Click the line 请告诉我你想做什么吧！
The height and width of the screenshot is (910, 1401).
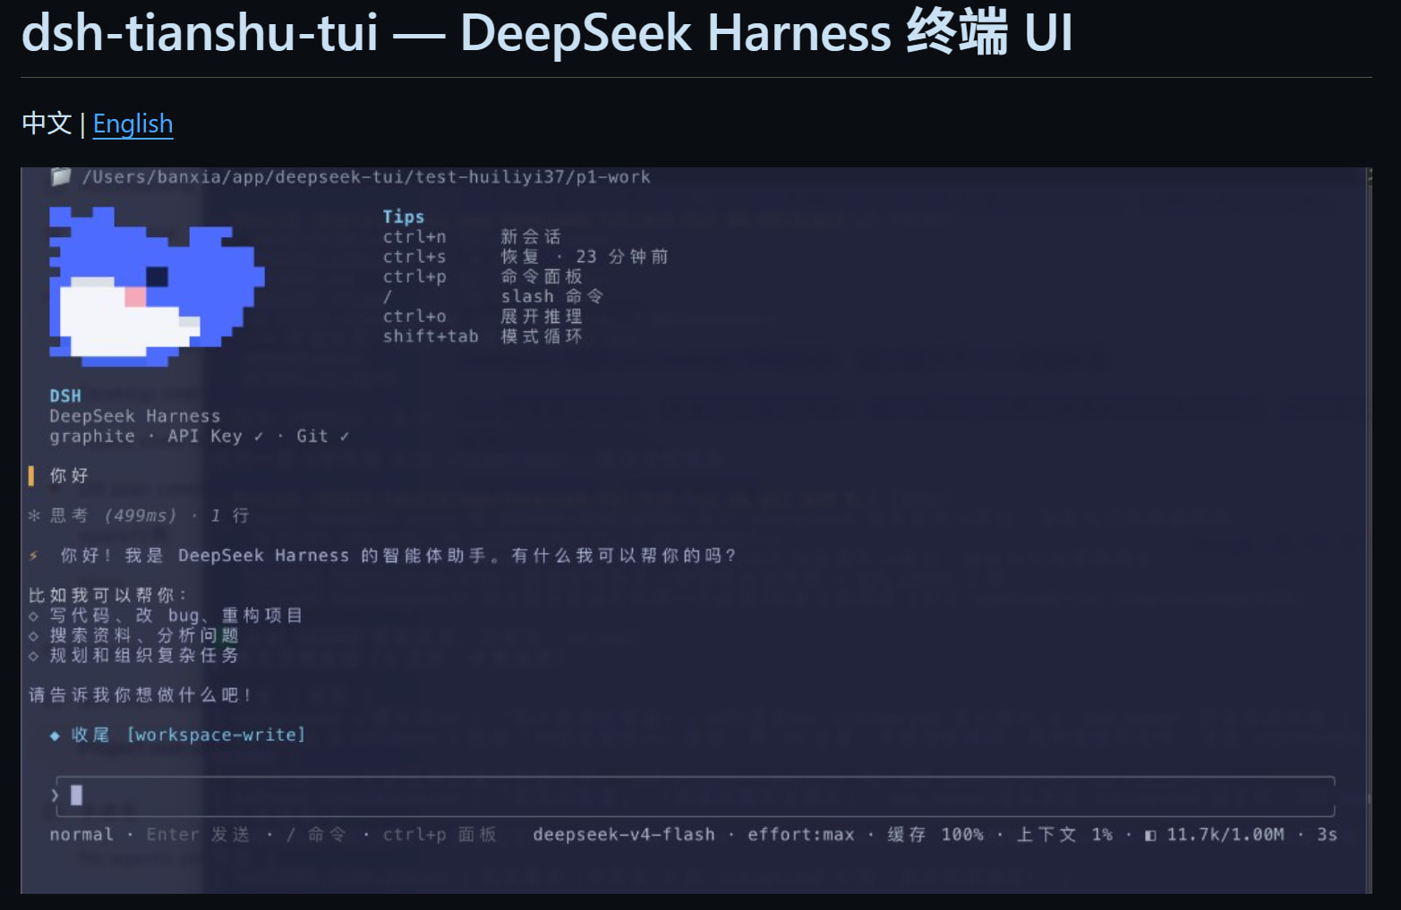141,694
